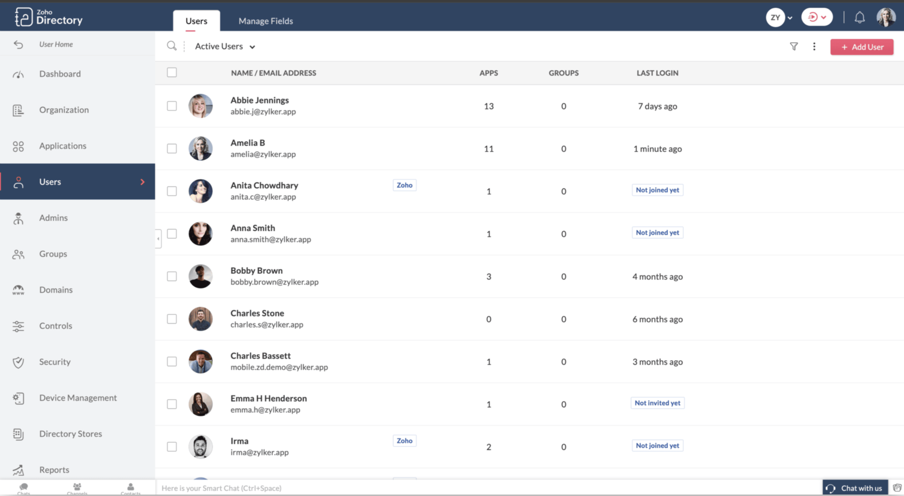The width and height of the screenshot is (904, 496).
Task: Switch to the Manage Fields tab
Action: (265, 21)
